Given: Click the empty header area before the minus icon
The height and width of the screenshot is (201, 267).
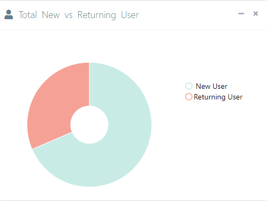Looking at the screenshot, I should [x=188, y=15].
